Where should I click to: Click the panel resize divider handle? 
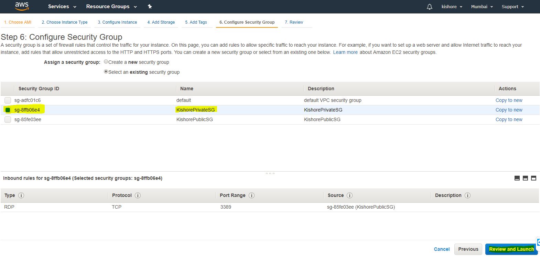click(270, 173)
